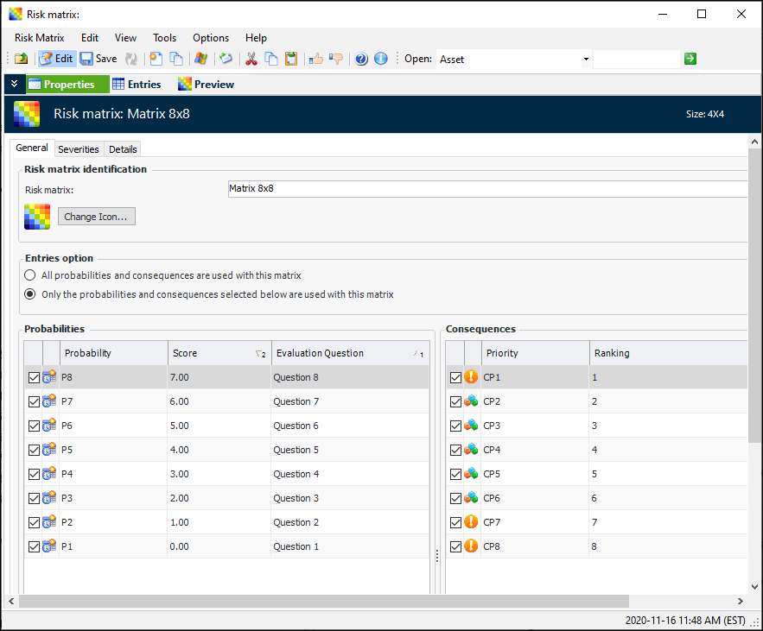Click the green Go arrow button
Viewport: 763px width, 631px height.
coord(690,59)
